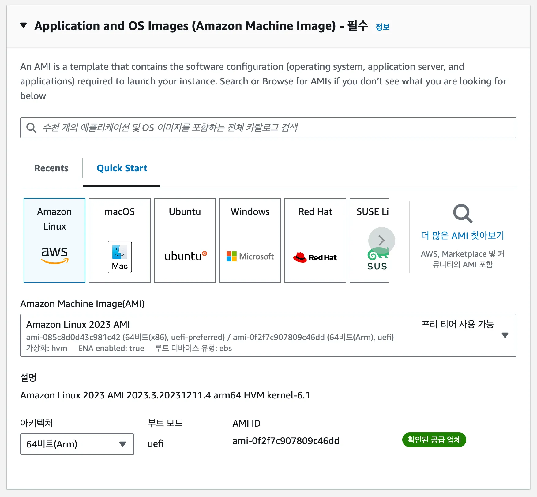Screen dimensions: 537x497
Task: Select the Ubuntu AMI card
Action: [x=185, y=240]
